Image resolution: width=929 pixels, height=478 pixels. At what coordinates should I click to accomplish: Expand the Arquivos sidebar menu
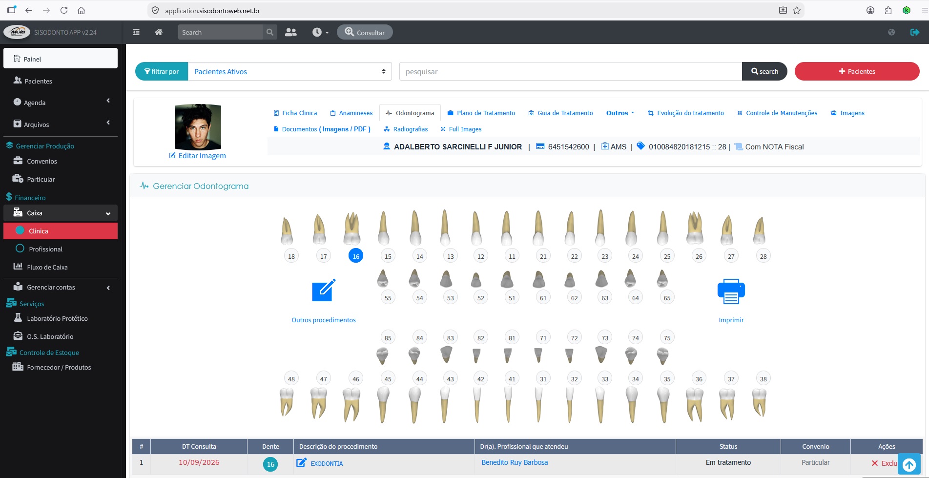click(61, 125)
